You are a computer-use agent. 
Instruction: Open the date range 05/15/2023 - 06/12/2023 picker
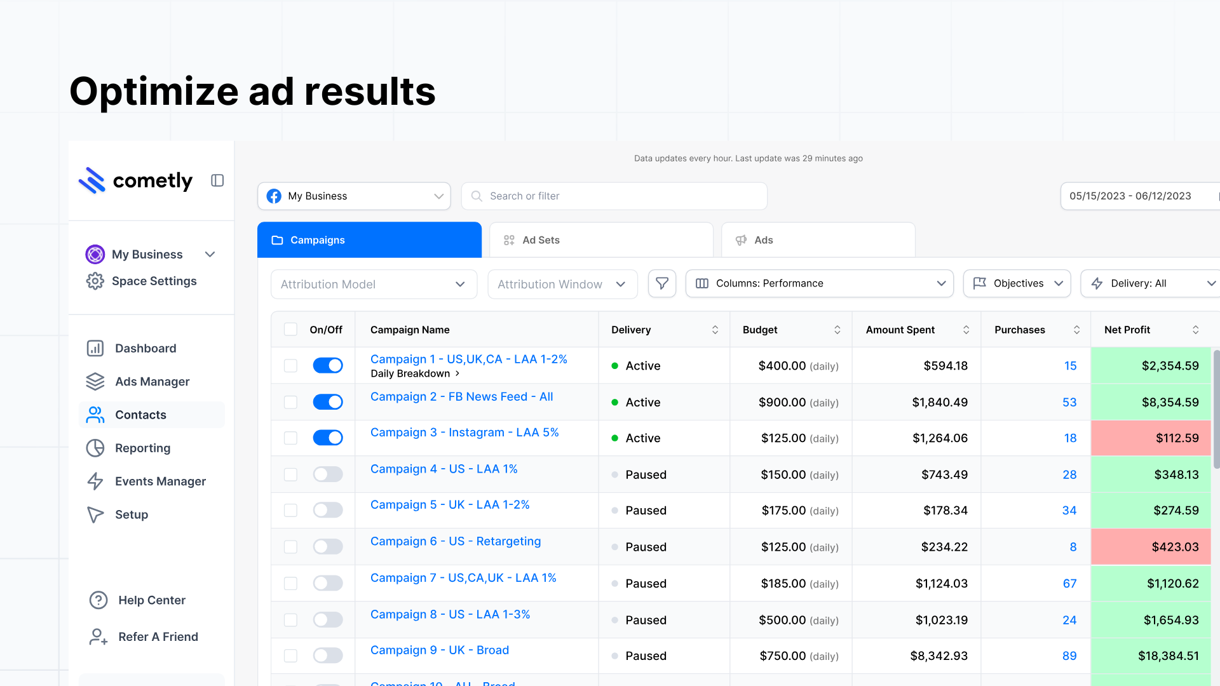1140,196
